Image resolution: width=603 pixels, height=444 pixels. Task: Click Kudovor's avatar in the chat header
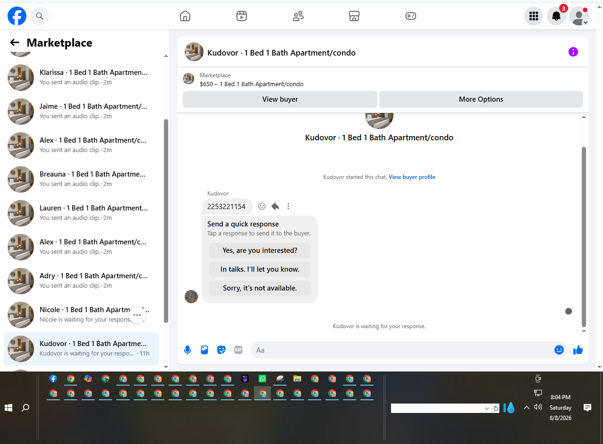(x=194, y=52)
